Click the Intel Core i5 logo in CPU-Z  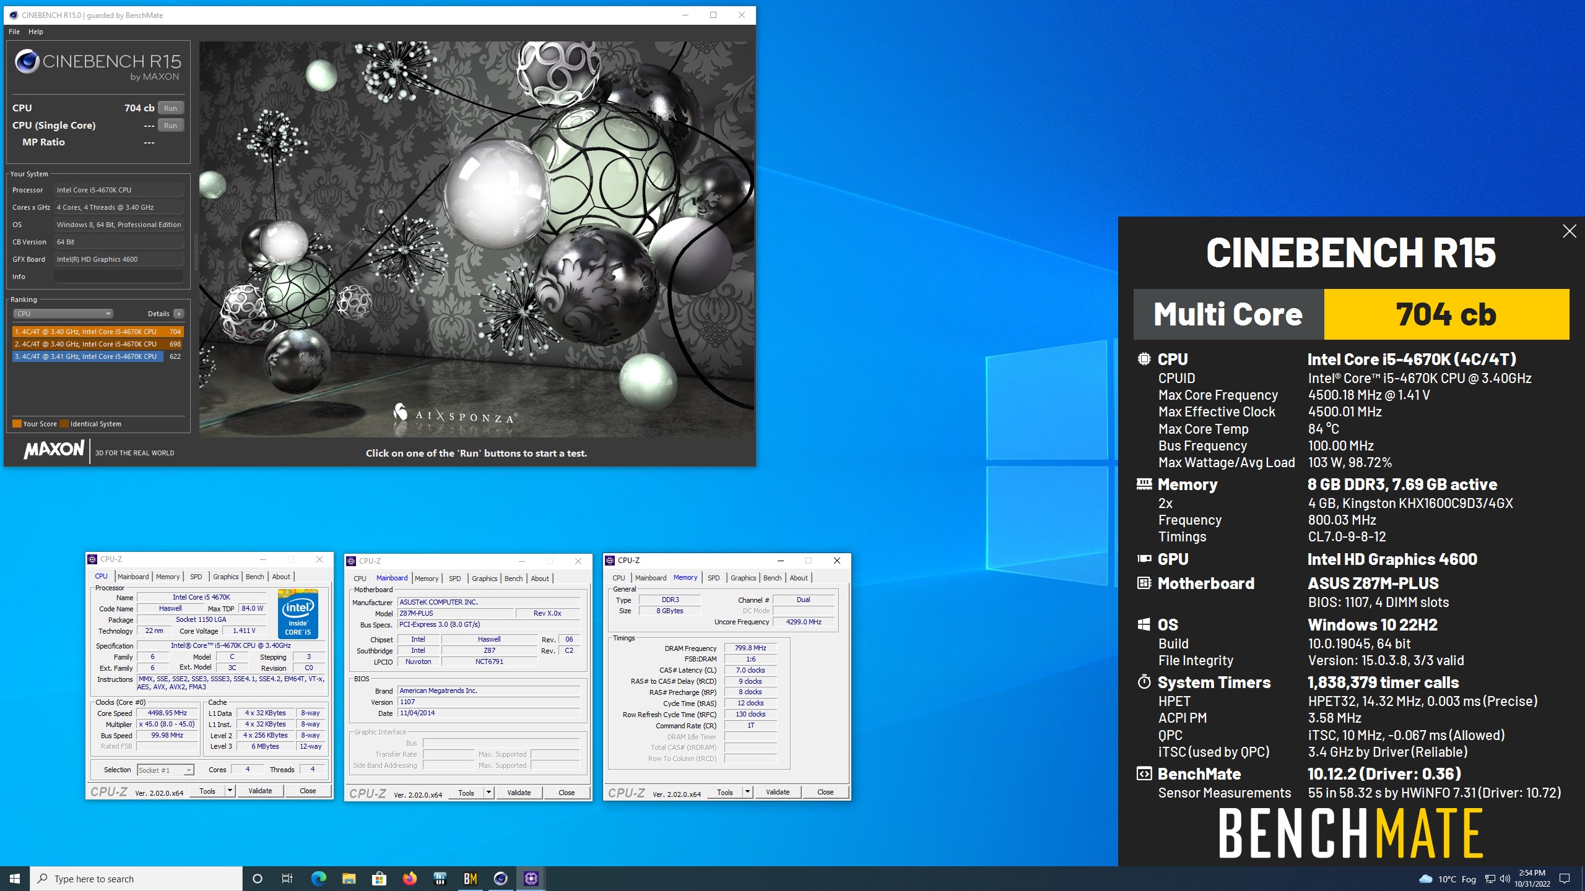(298, 613)
